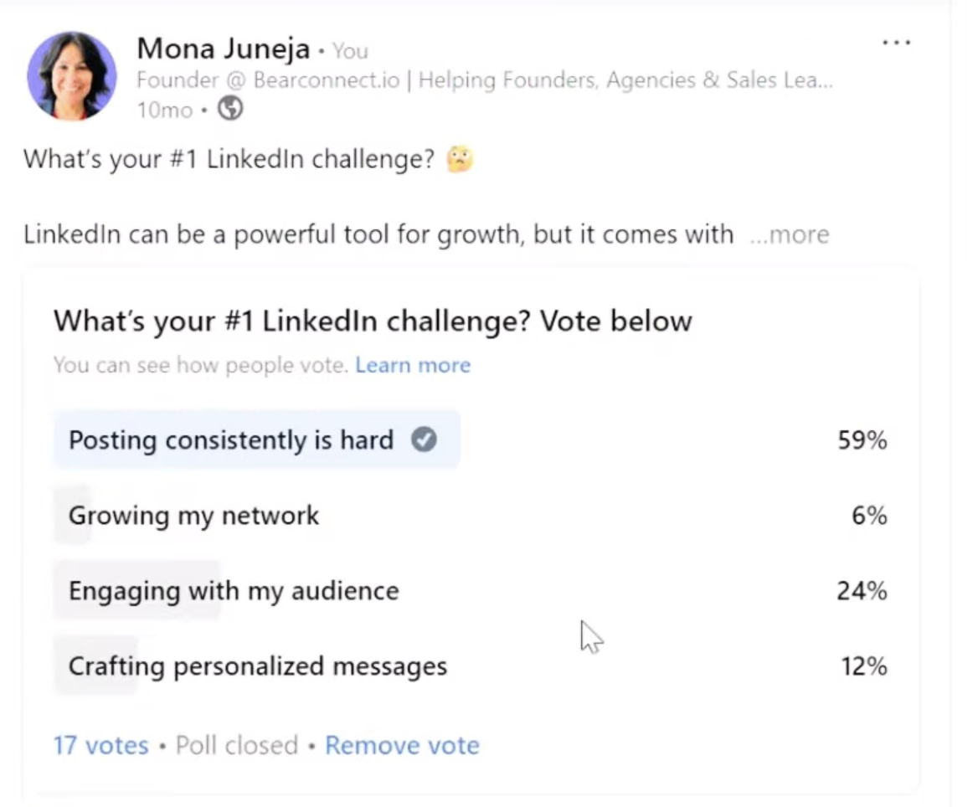Open the three-dot post options menu

tap(896, 43)
